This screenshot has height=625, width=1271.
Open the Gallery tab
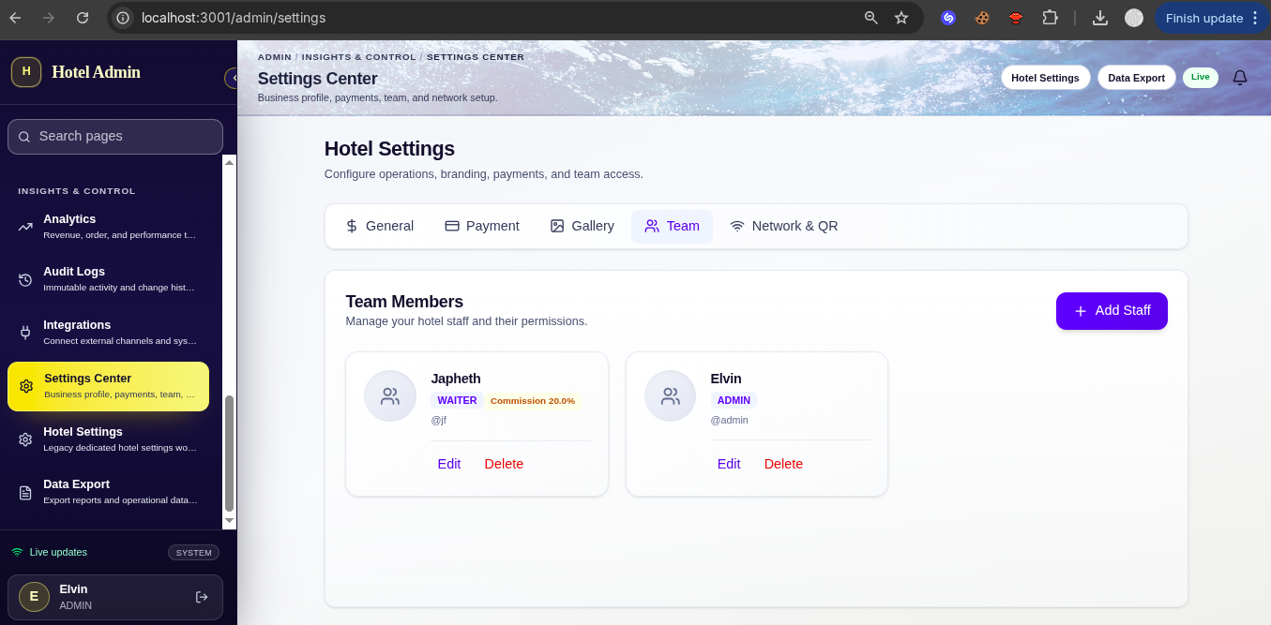pos(582,226)
